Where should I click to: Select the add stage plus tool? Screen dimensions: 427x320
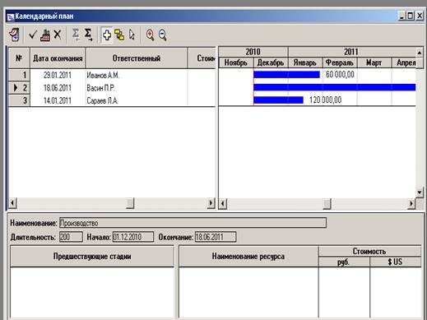click(107, 35)
